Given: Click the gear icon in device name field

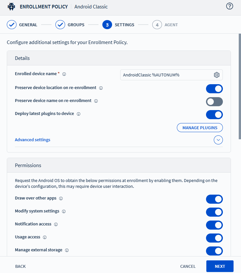Looking at the screenshot, I should 217,75.
